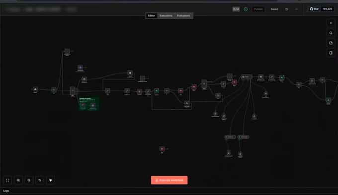Select the wide AI agent node
This screenshot has width=338, height=195.
[x=247, y=77]
